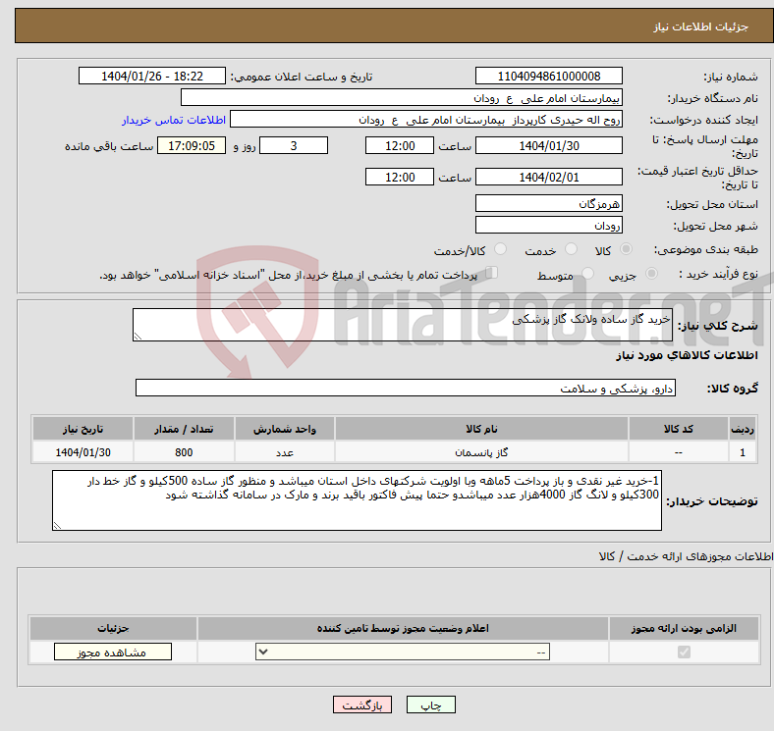
Task: Click the نام کالا column header
Action: click(x=481, y=429)
